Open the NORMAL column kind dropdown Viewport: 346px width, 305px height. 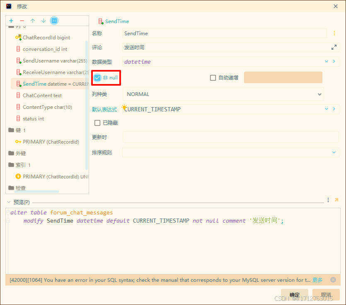319,94
